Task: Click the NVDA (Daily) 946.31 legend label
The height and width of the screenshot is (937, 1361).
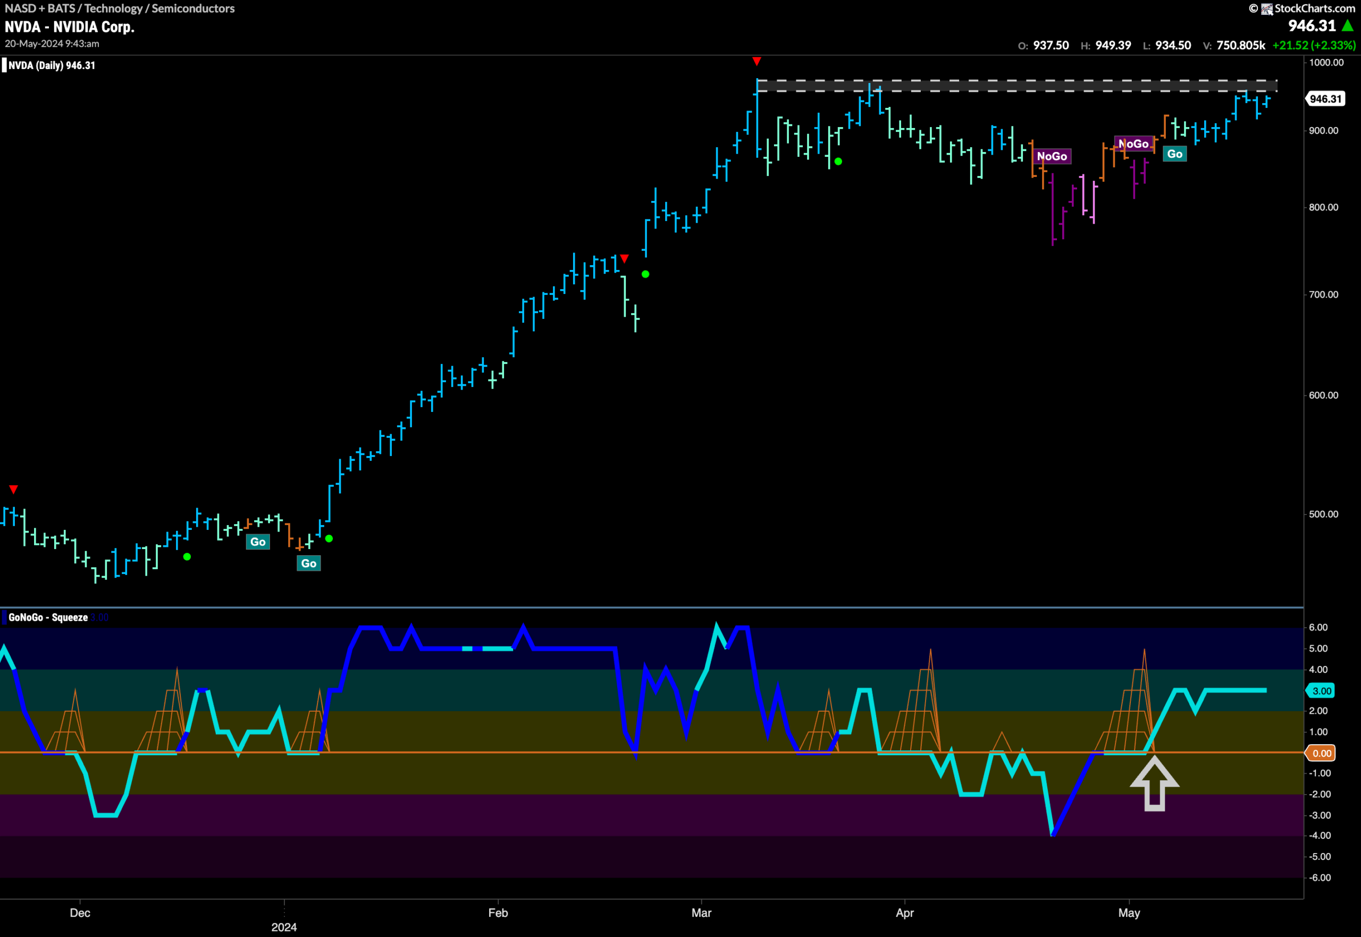Action: [52, 65]
